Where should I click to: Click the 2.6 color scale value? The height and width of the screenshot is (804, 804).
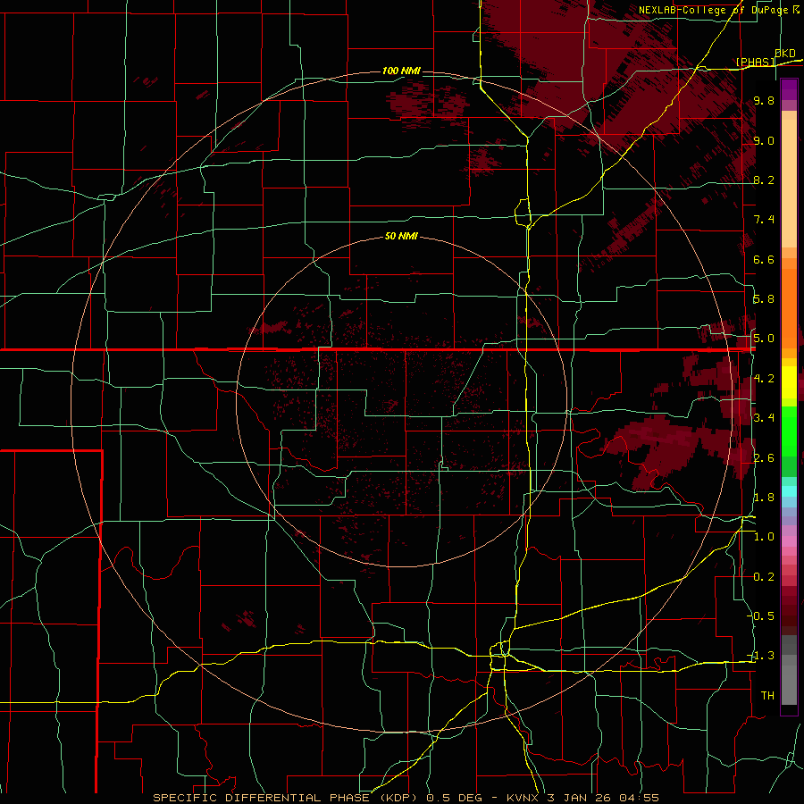click(x=764, y=458)
